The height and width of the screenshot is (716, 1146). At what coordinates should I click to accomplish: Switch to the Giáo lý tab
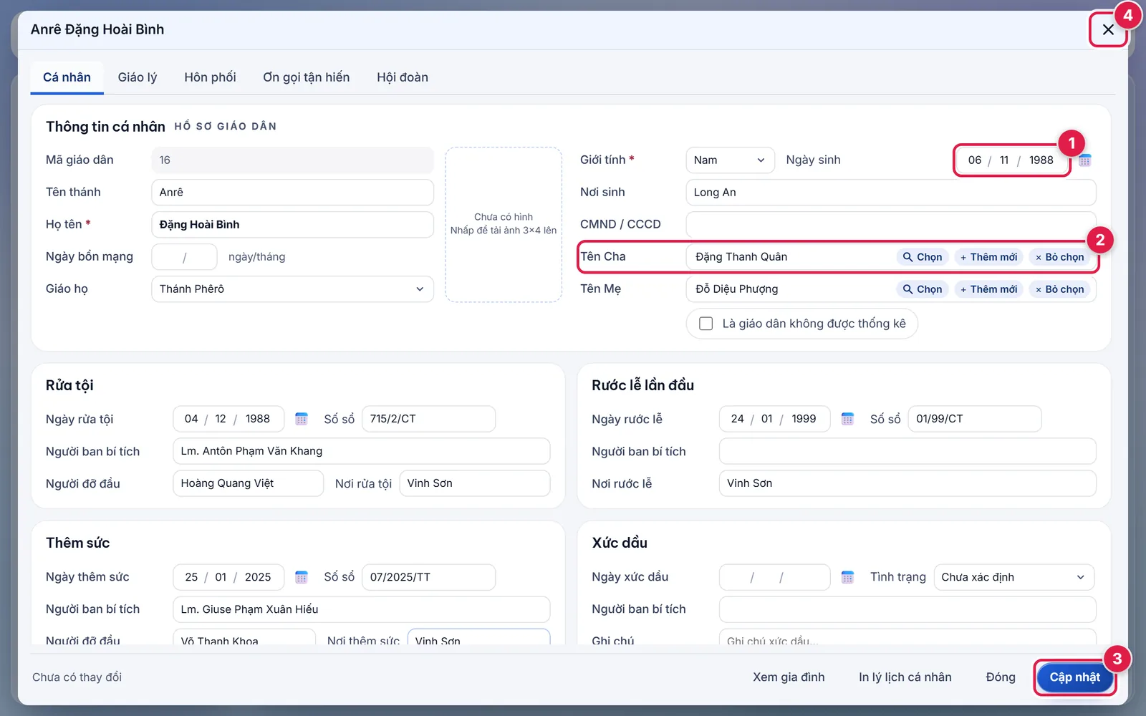pos(138,77)
